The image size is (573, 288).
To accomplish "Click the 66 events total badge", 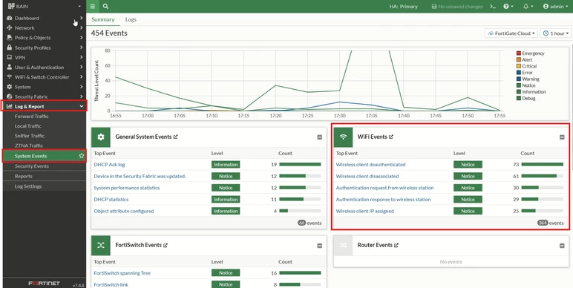I will [x=301, y=223].
